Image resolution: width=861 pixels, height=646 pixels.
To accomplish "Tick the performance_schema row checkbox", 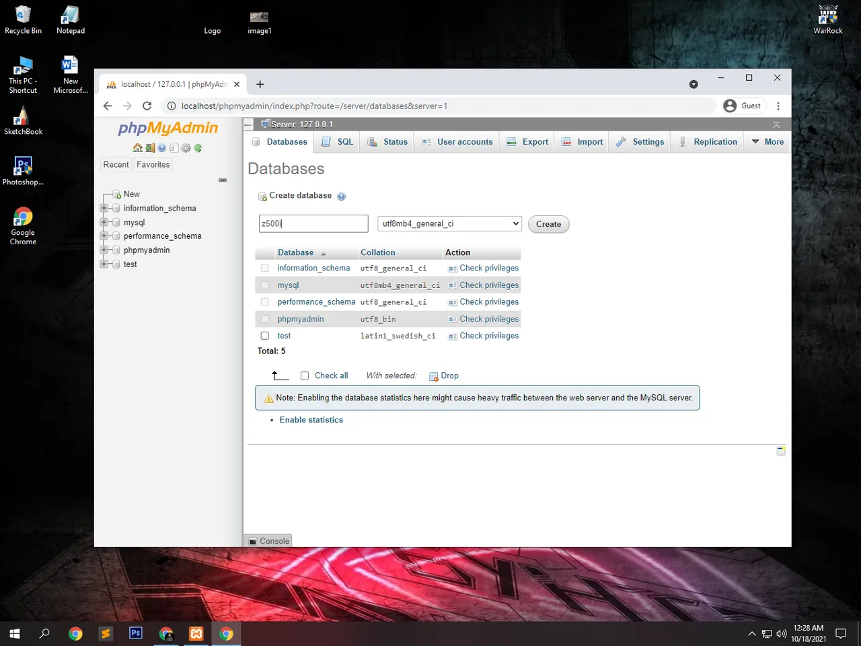I will click(265, 302).
